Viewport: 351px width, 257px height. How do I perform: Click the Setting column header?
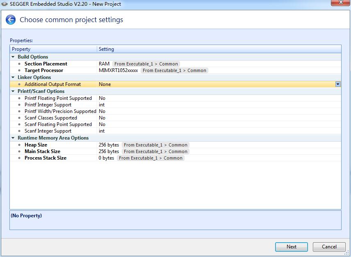click(219, 49)
